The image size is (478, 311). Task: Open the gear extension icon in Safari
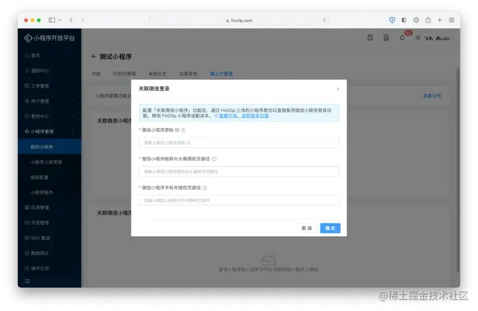coord(416,20)
